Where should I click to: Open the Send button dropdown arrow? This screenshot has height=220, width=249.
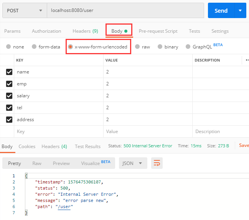click(x=240, y=10)
